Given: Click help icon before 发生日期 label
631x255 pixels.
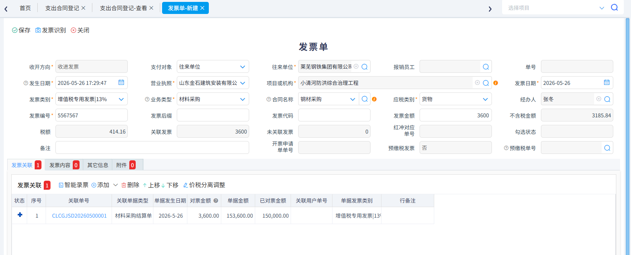Looking at the screenshot, I should pyautogui.click(x=26, y=83).
